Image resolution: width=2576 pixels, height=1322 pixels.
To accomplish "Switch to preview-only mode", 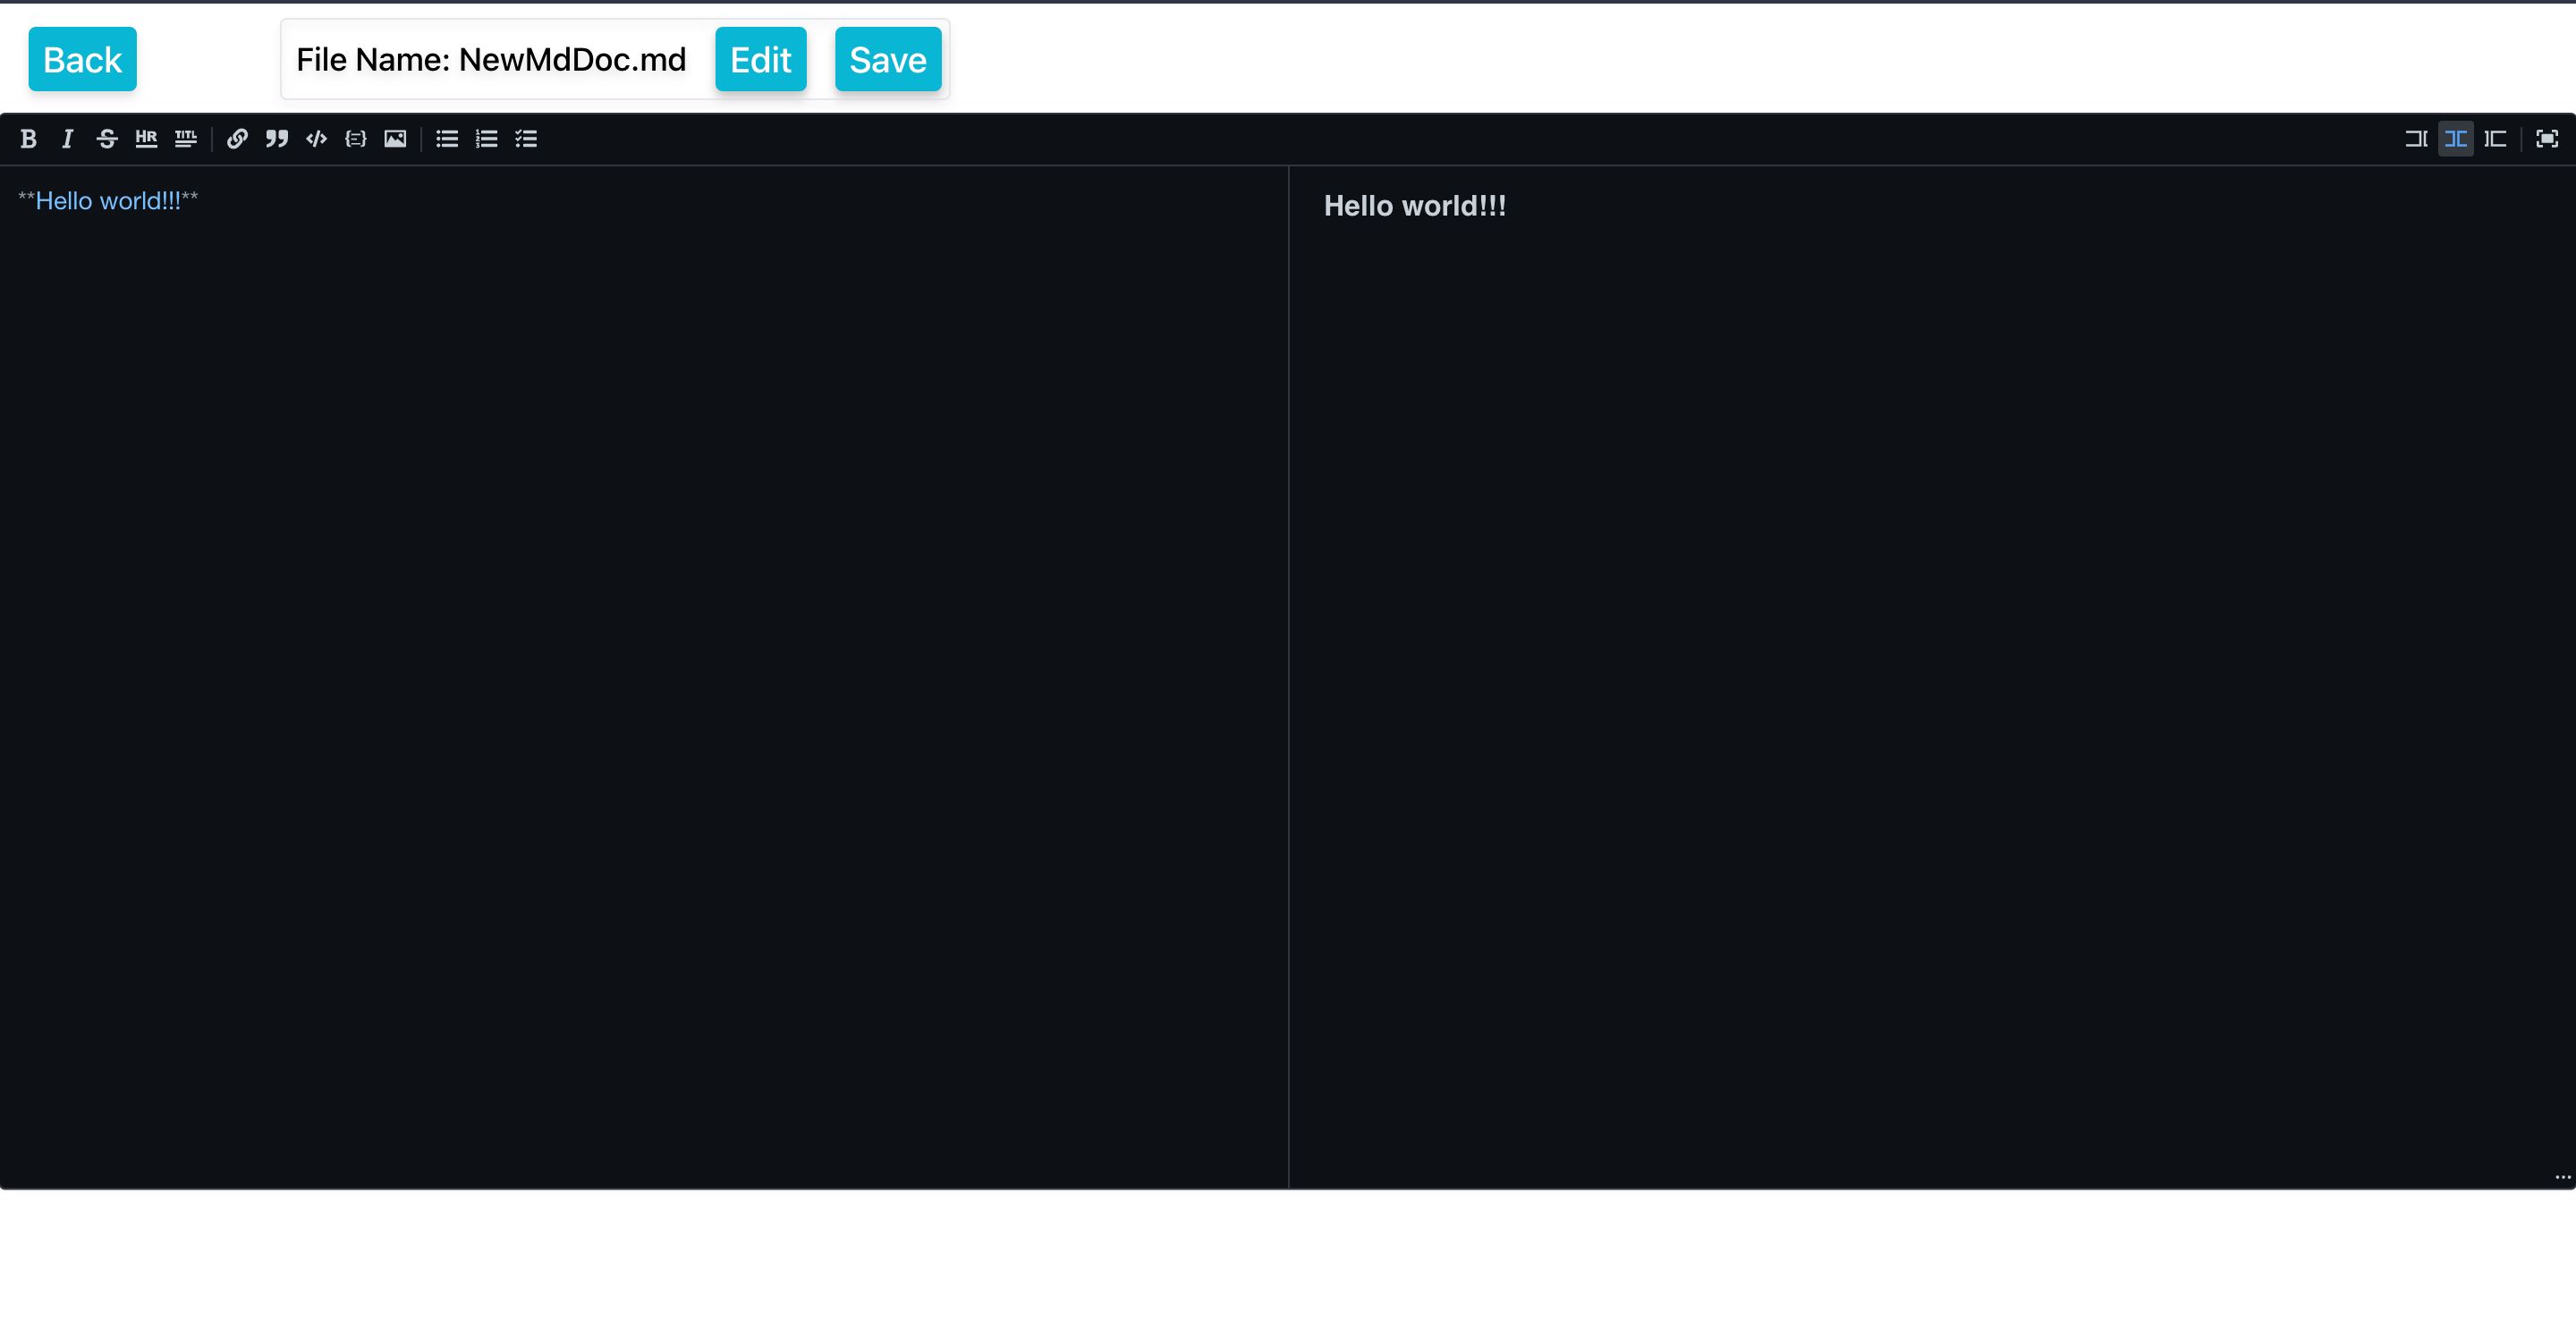I will (x=2495, y=139).
